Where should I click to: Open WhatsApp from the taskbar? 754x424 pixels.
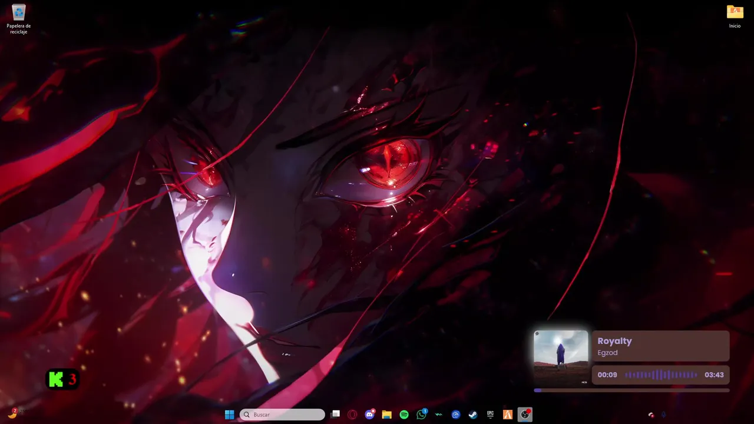click(x=421, y=415)
